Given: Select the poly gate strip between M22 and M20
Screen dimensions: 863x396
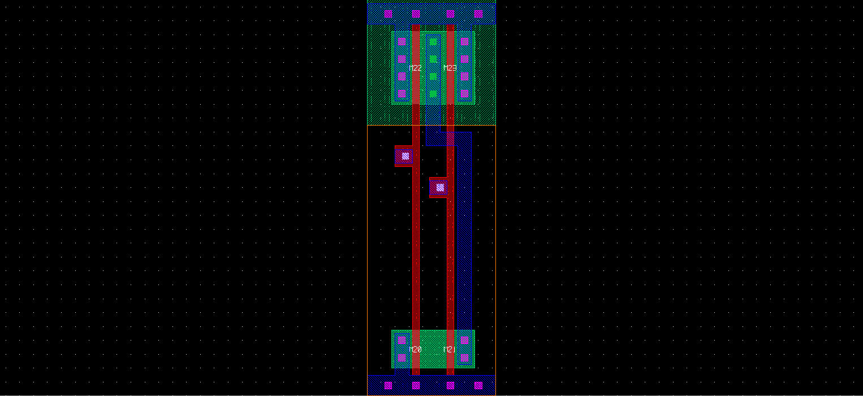Looking at the screenshot, I should pyautogui.click(x=416, y=226).
